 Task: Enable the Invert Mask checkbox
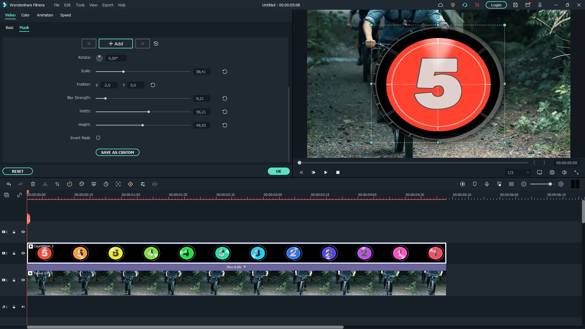[x=98, y=138]
